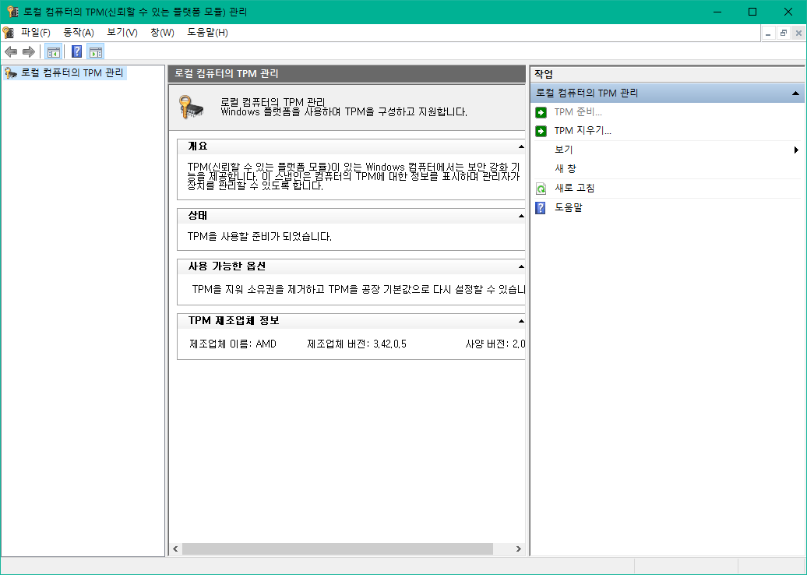
Task: Click 도움말 action text in the actions pane
Action: click(568, 207)
